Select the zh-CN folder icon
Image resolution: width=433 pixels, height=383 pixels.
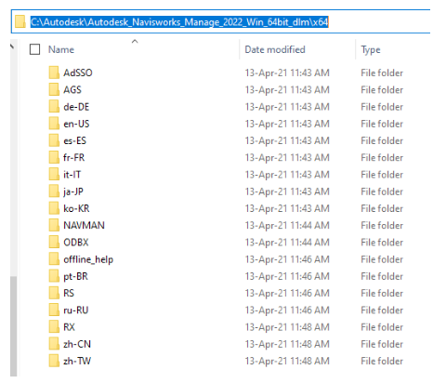click(x=54, y=344)
